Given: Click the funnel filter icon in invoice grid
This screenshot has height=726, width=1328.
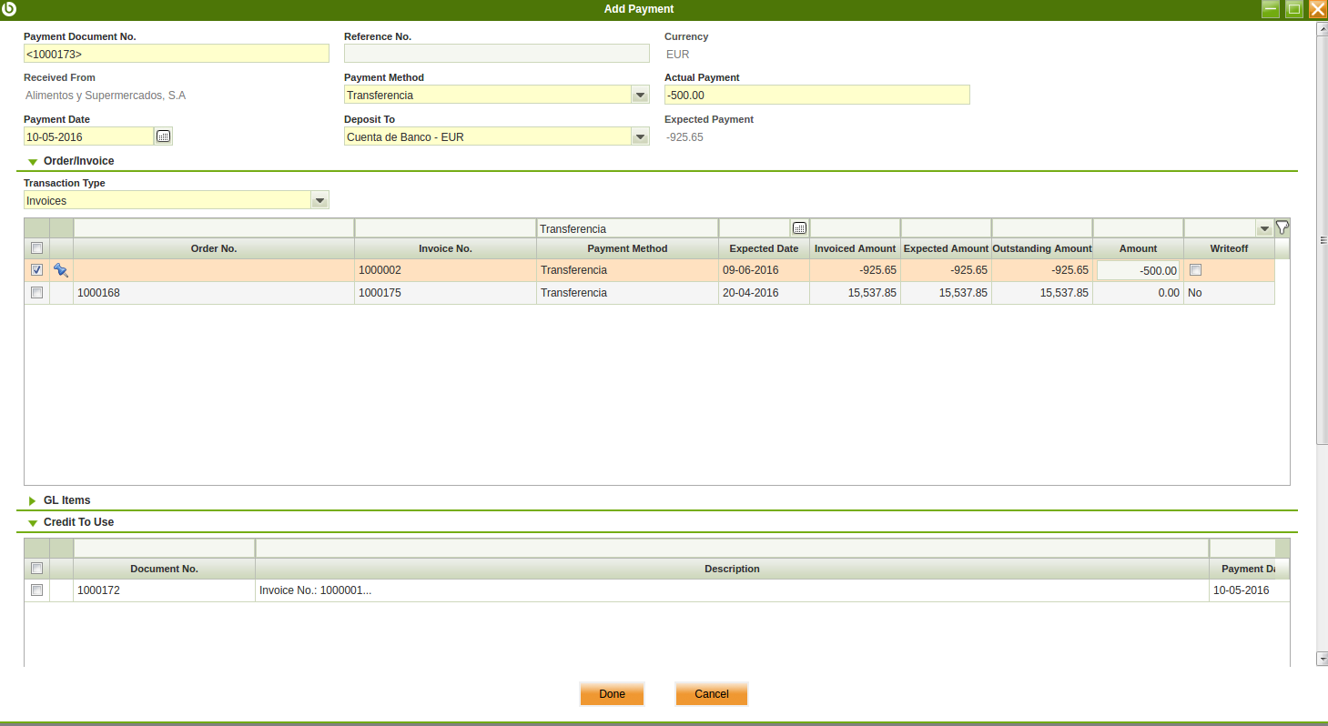Looking at the screenshot, I should (x=1282, y=227).
